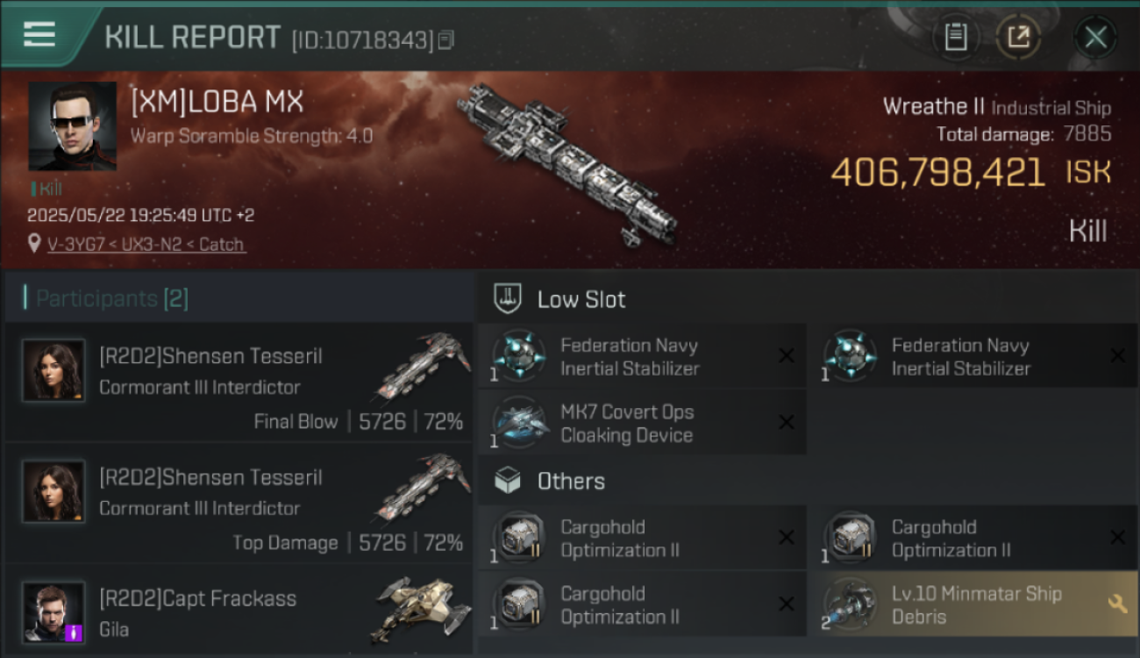Image resolution: width=1140 pixels, height=658 pixels.
Task: View LOBA MX pilot portrait
Action: [x=72, y=126]
